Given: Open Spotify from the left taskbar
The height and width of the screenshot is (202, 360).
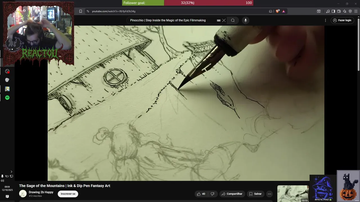Looking at the screenshot, I should [7, 98].
